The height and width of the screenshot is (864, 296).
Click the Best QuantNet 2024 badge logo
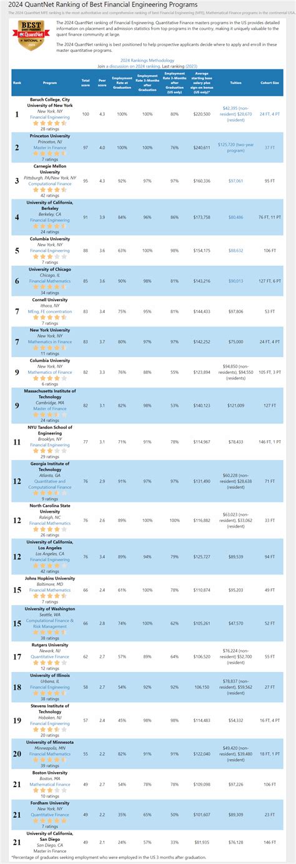click(31, 36)
